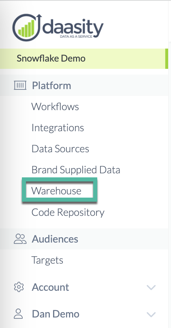Screen dimensions: 171x328
Task: Expand the Account section chevron
Action: coord(151,288)
